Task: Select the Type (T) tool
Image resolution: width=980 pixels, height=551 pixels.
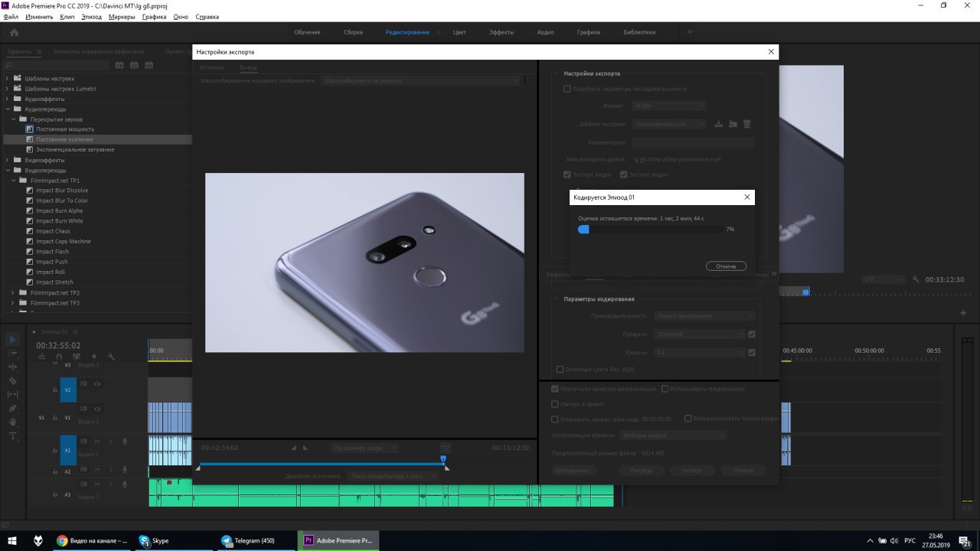Action: pos(12,435)
